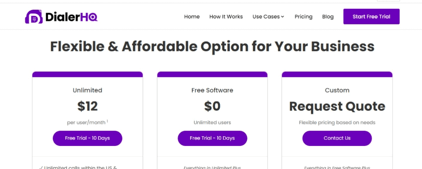Click the DialerHQ headset logo icon
The height and width of the screenshot is (169, 422).
click(x=34, y=16)
